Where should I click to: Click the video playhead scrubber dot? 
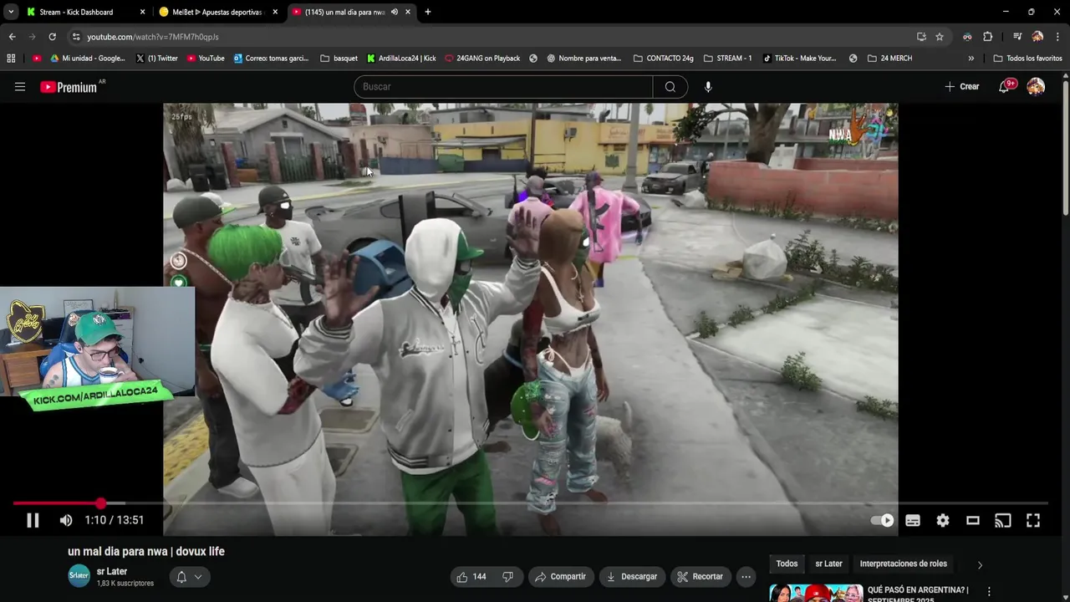(x=100, y=503)
